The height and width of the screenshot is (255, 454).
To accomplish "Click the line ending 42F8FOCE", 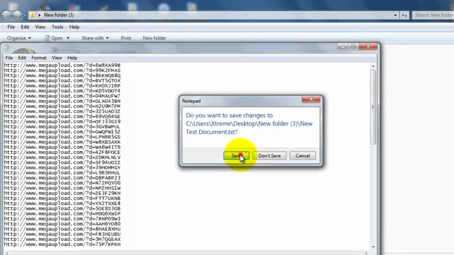I will tap(62, 152).
